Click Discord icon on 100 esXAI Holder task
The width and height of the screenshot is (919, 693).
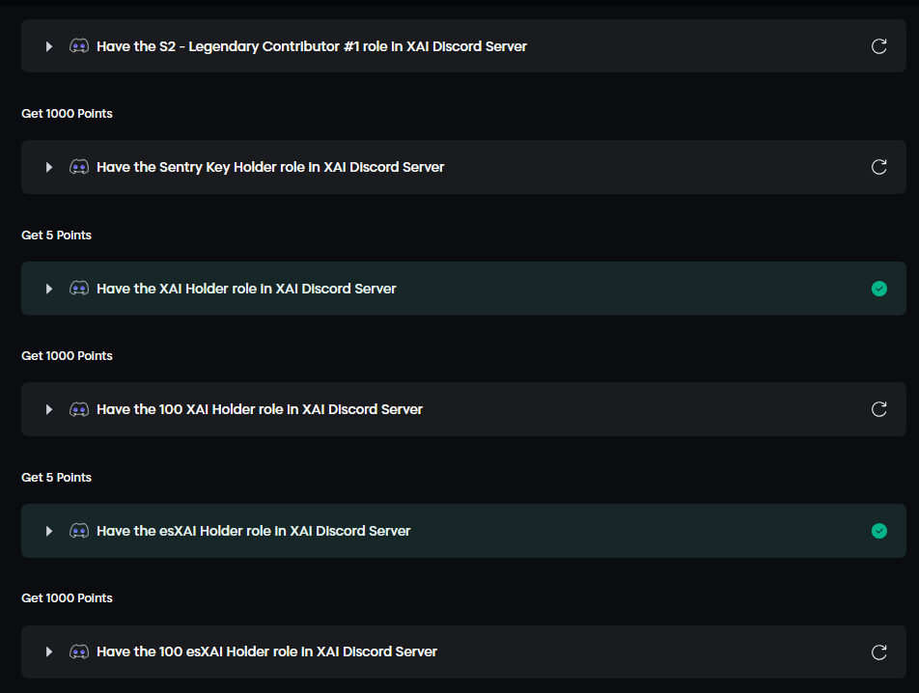pyautogui.click(x=79, y=651)
